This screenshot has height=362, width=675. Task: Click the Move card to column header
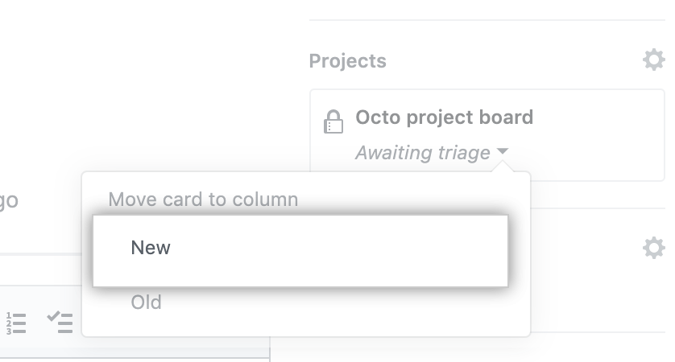tap(203, 199)
